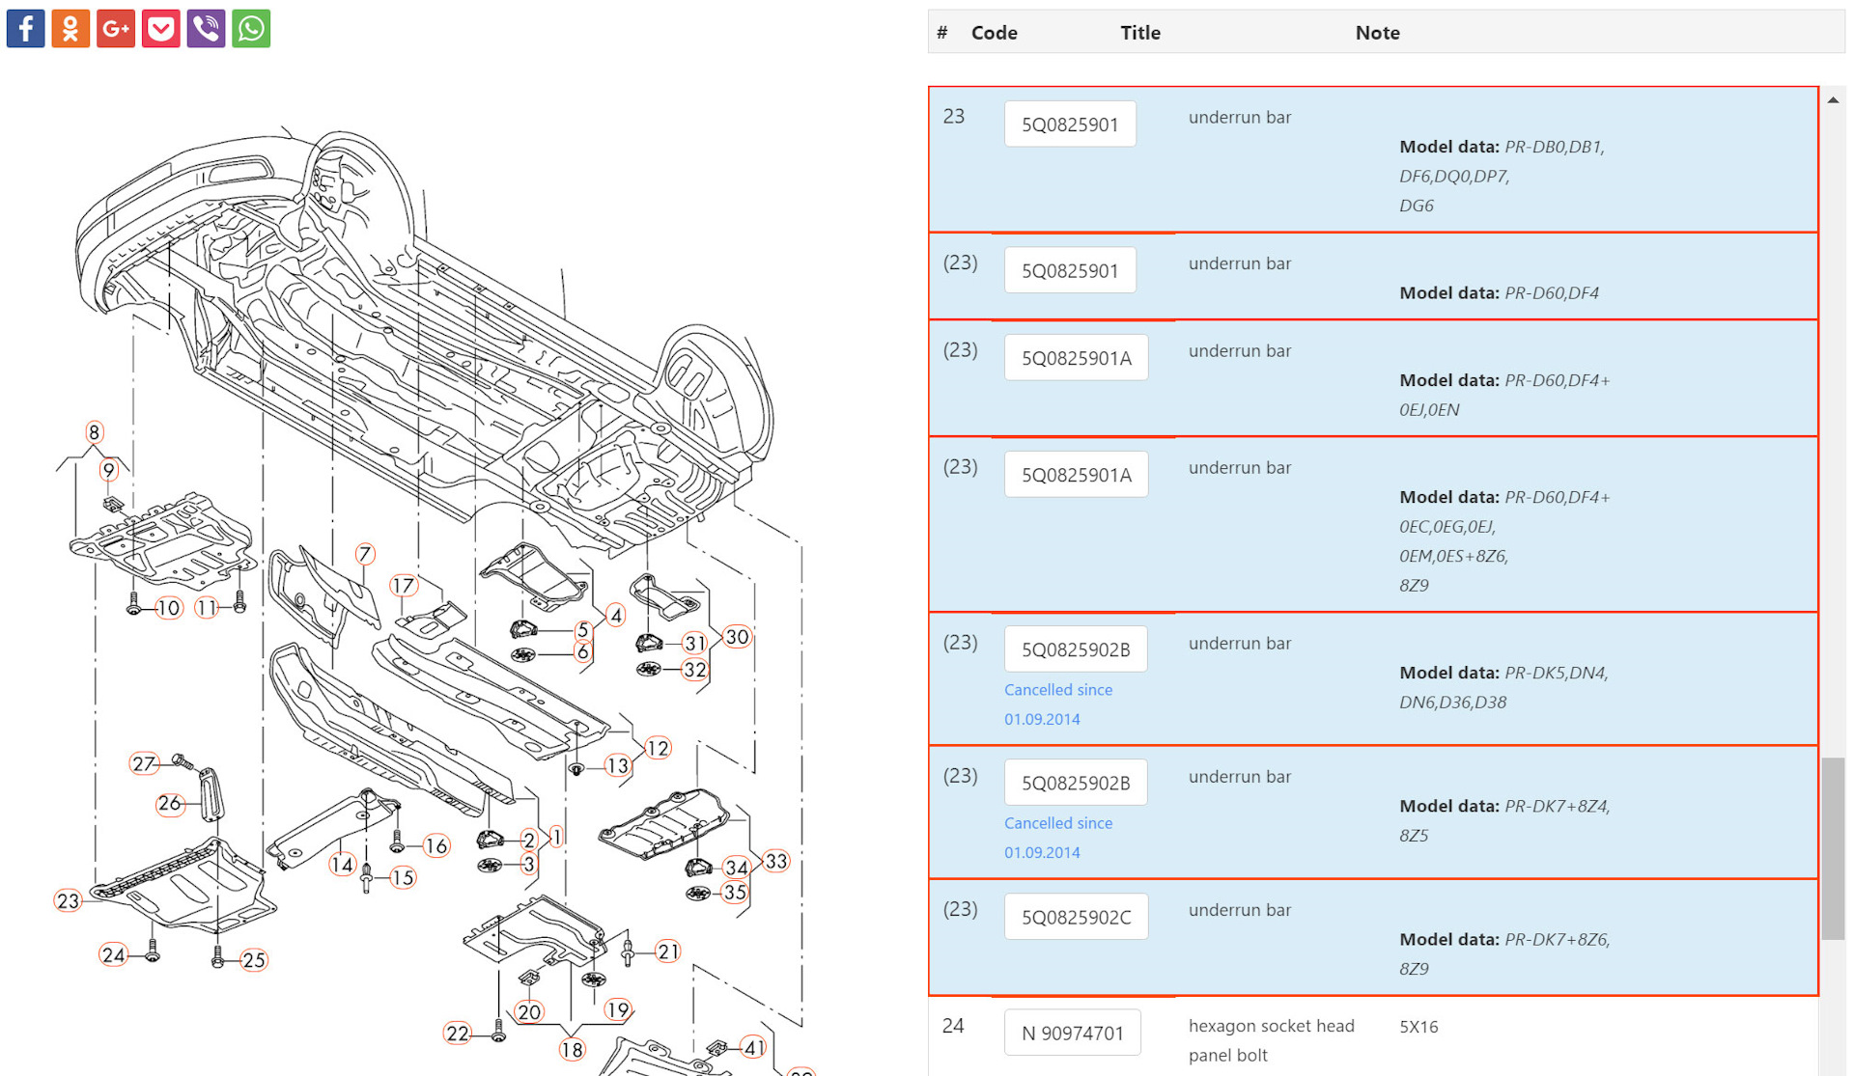
Task: Click the parts list scrollbar thumb
Action: coord(1832,847)
